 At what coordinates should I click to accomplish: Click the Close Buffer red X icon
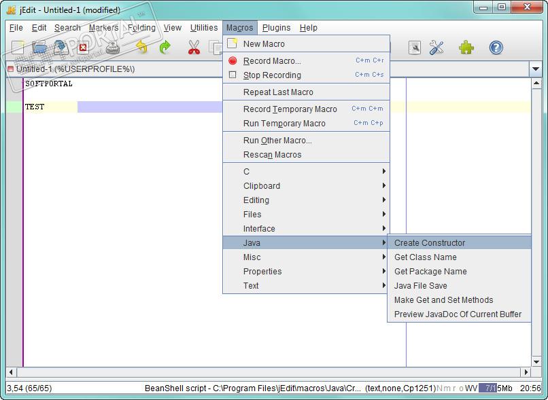click(83, 47)
